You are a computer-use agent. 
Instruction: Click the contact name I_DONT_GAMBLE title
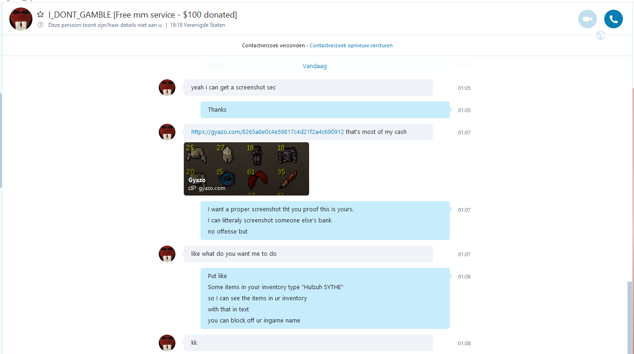(x=142, y=15)
